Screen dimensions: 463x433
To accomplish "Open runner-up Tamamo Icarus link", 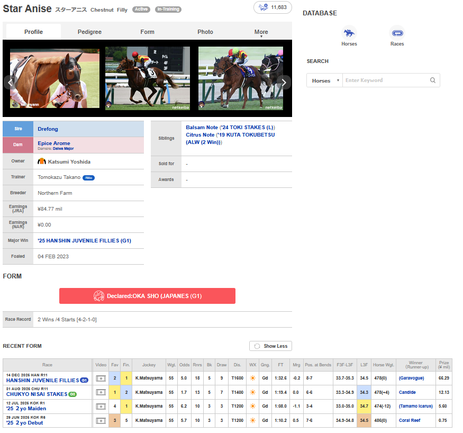I will coord(416,406).
